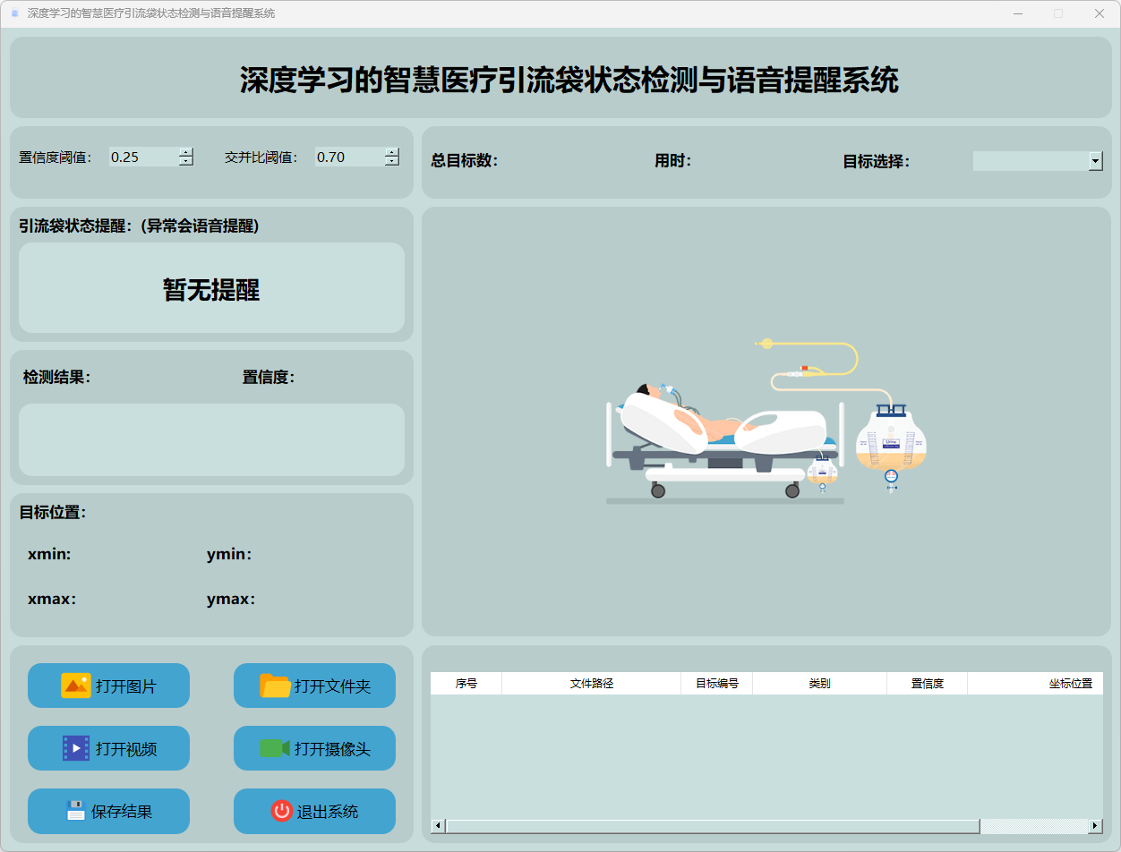The image size is (1121, 852).
Task: Decrease the IoU threshold with down arrow
Action: point(392,161)
